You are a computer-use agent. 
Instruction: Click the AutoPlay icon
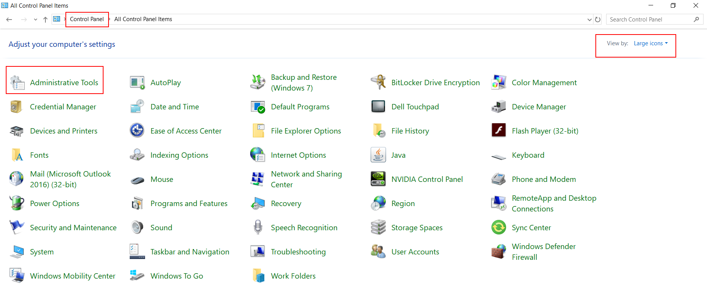137,83
